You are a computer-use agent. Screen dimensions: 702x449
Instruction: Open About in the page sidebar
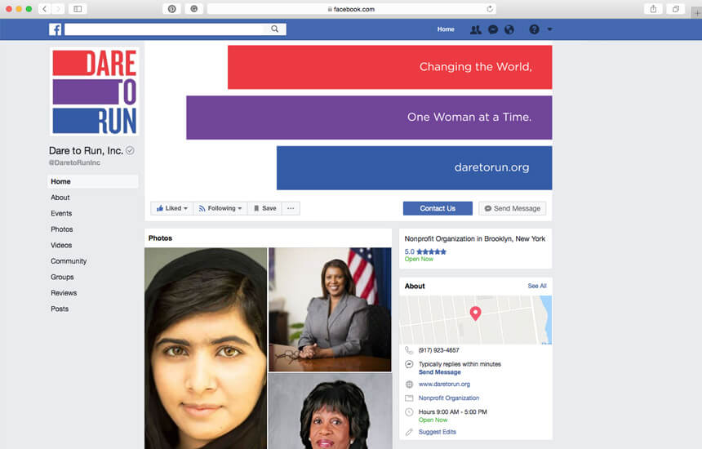coord(60,198)
